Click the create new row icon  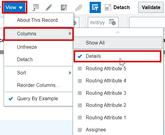[64, 8]
